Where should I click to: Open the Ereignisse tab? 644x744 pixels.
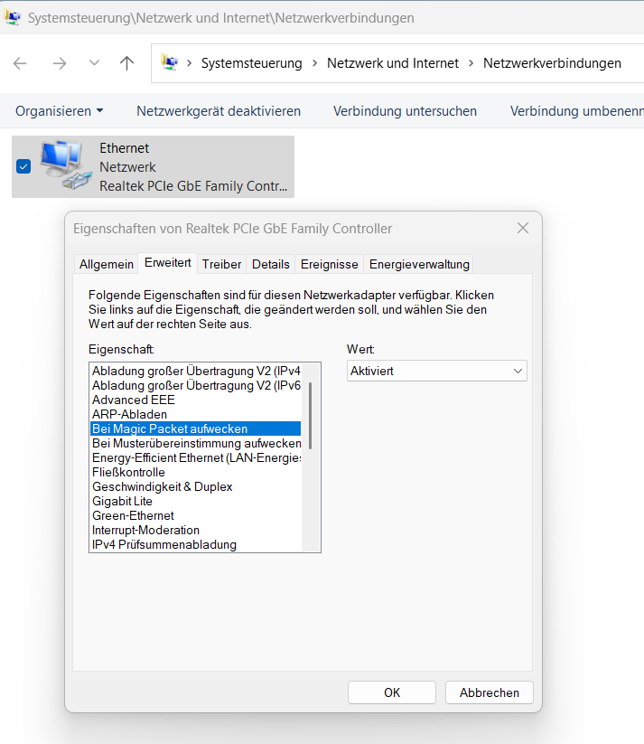coord(329,264)
